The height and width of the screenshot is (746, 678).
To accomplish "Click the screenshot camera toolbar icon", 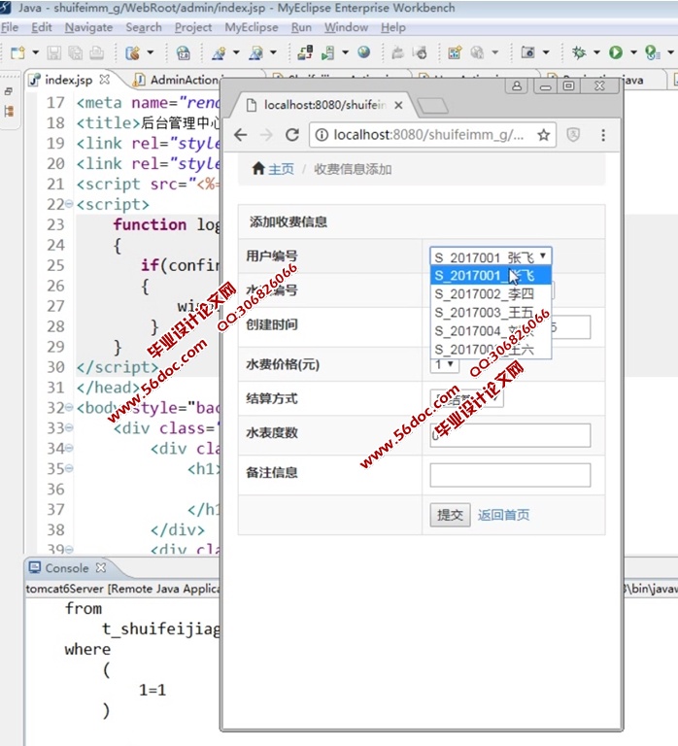I will tap(527, 51).
